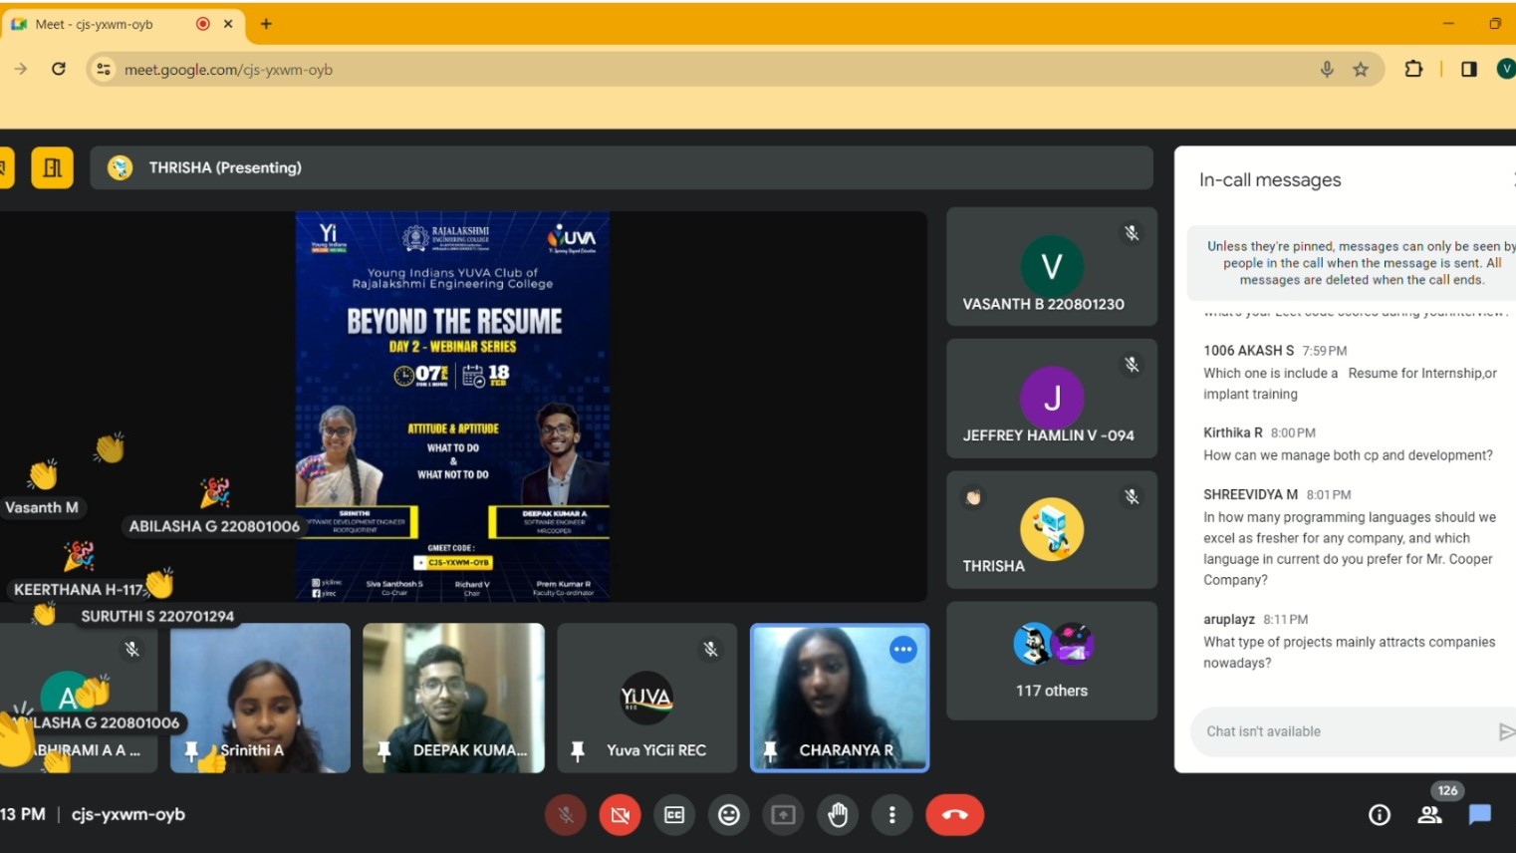Click the yellow building icon in presenter bar

(52, 167)
